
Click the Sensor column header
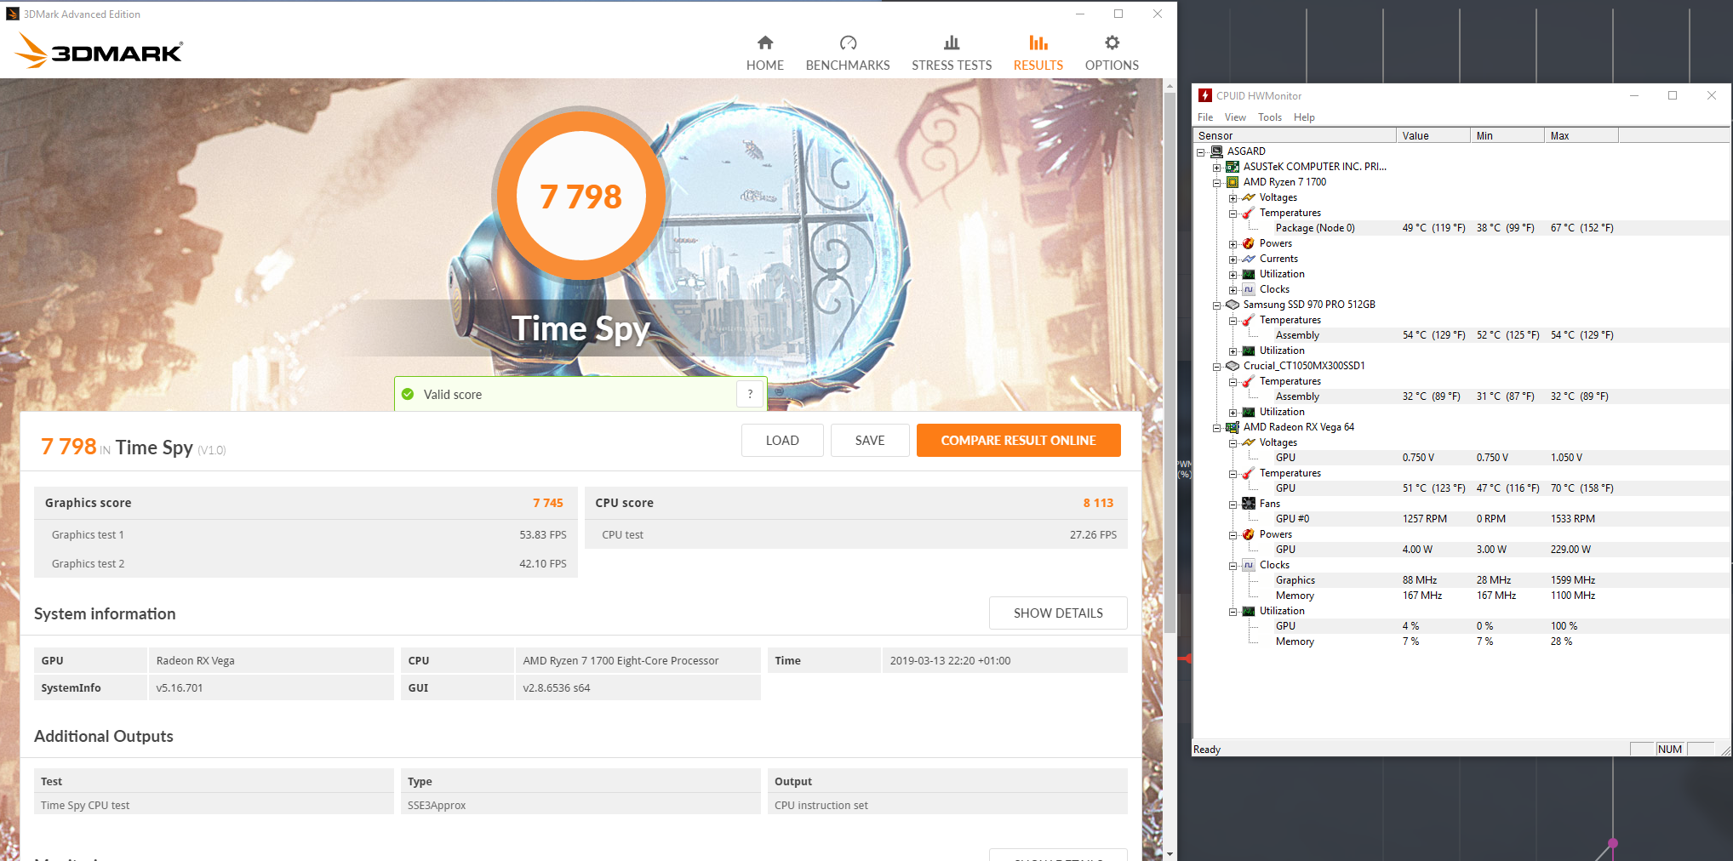1294,135
